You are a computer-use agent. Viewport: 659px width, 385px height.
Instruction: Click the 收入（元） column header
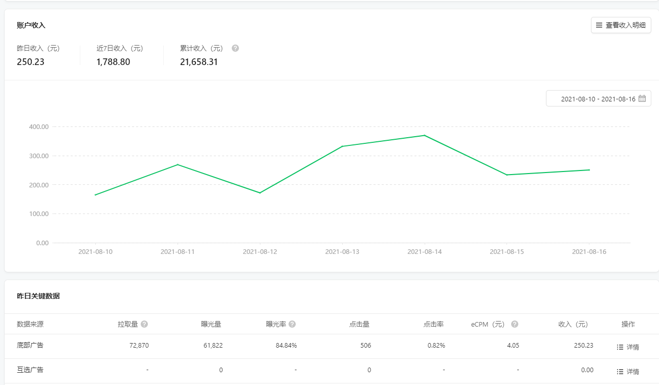click(573, 324)
